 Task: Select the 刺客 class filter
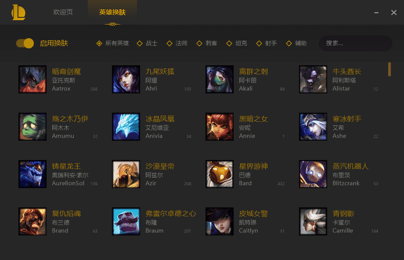click(207, 43)
